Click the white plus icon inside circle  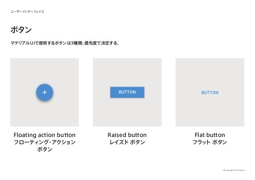[44, 92]
